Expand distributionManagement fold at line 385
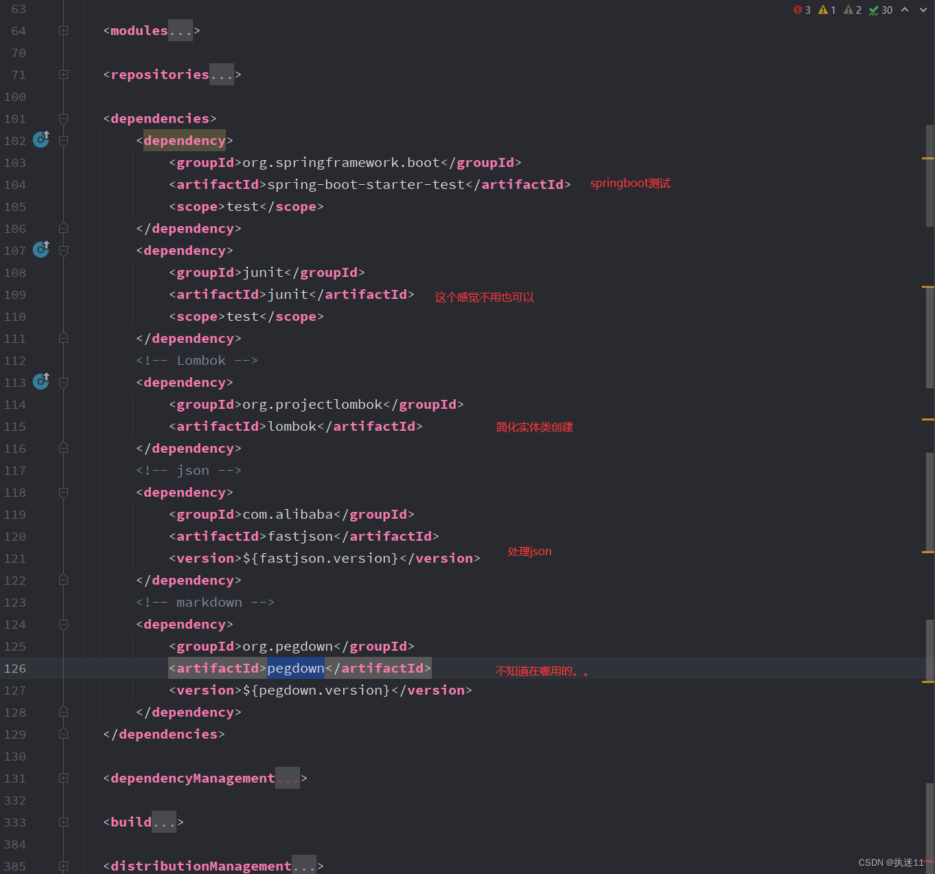Viewport: 935px width, 874px height. (x=63, y=866)
